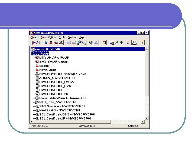Click the cascade windows toolbar icon
This screenshot has height=146, width=195.
[116, 43]
